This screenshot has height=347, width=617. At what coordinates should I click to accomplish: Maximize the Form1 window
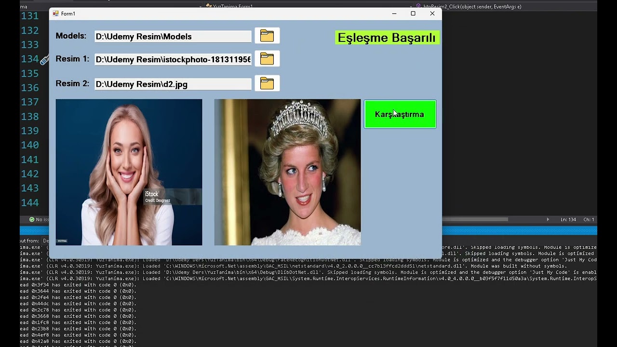tap(413, 13)
